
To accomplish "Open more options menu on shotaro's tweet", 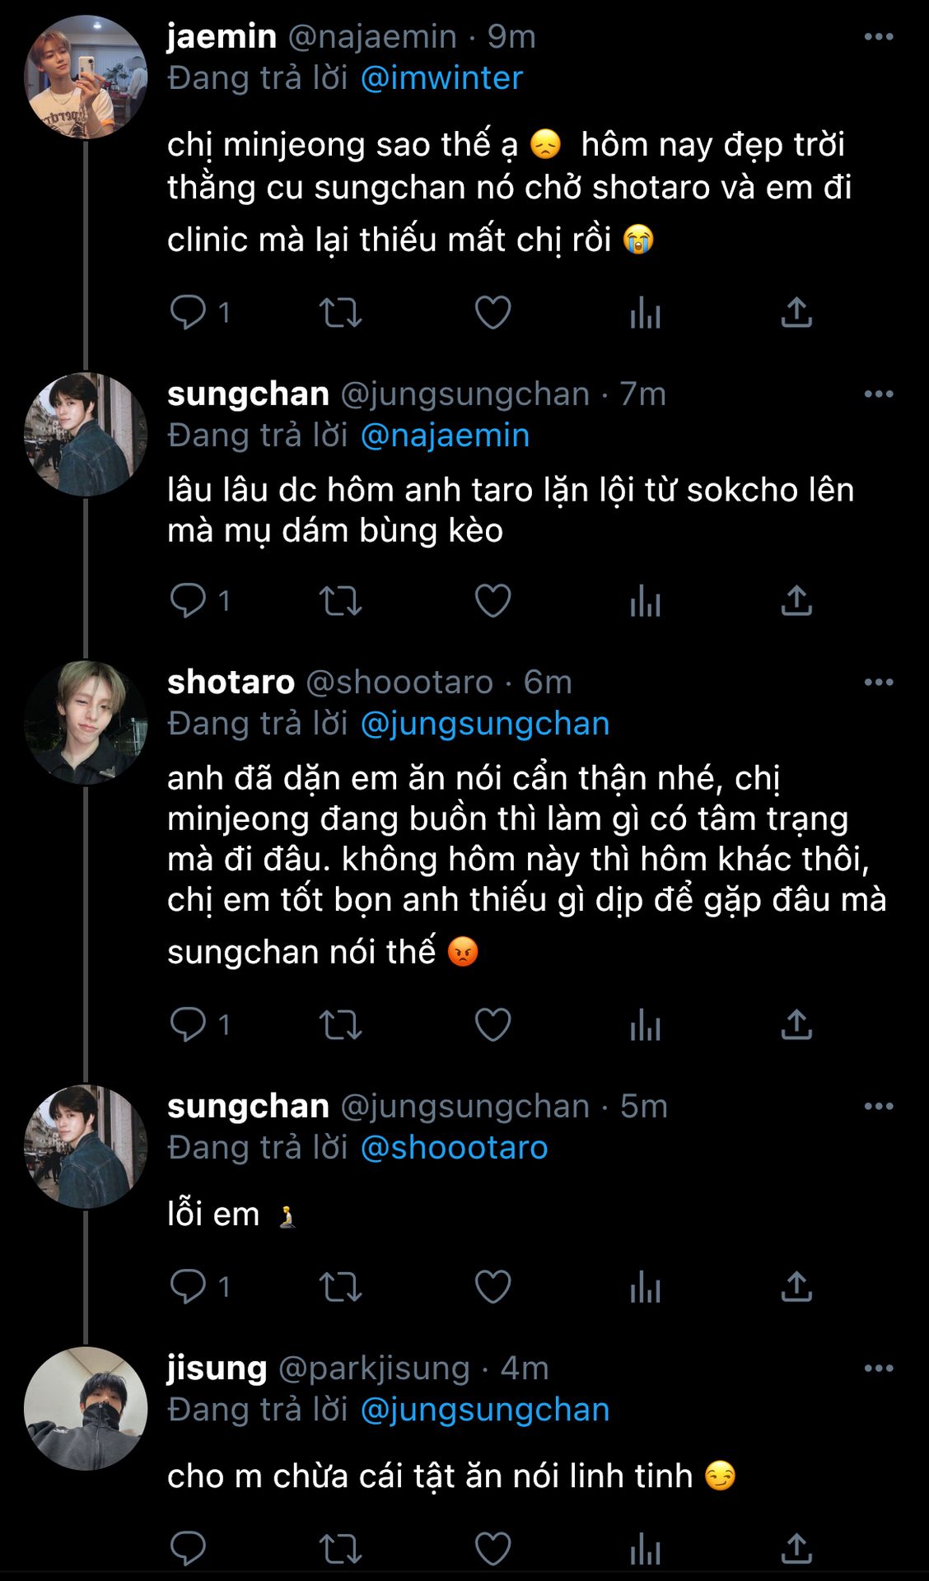I will (878, 683).
